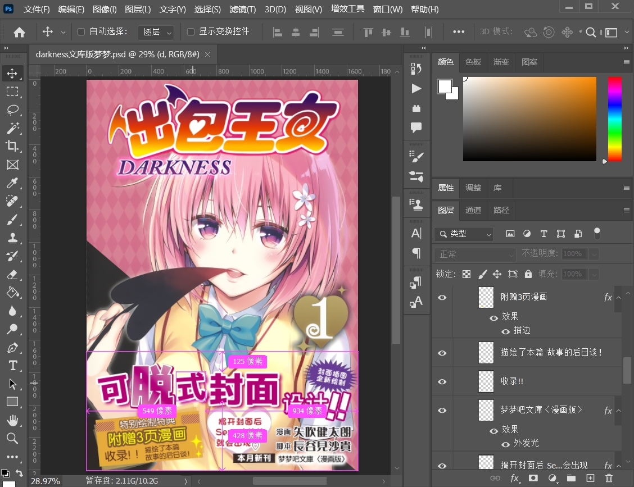Switch to the 色板 tab

tap(473, 62)
